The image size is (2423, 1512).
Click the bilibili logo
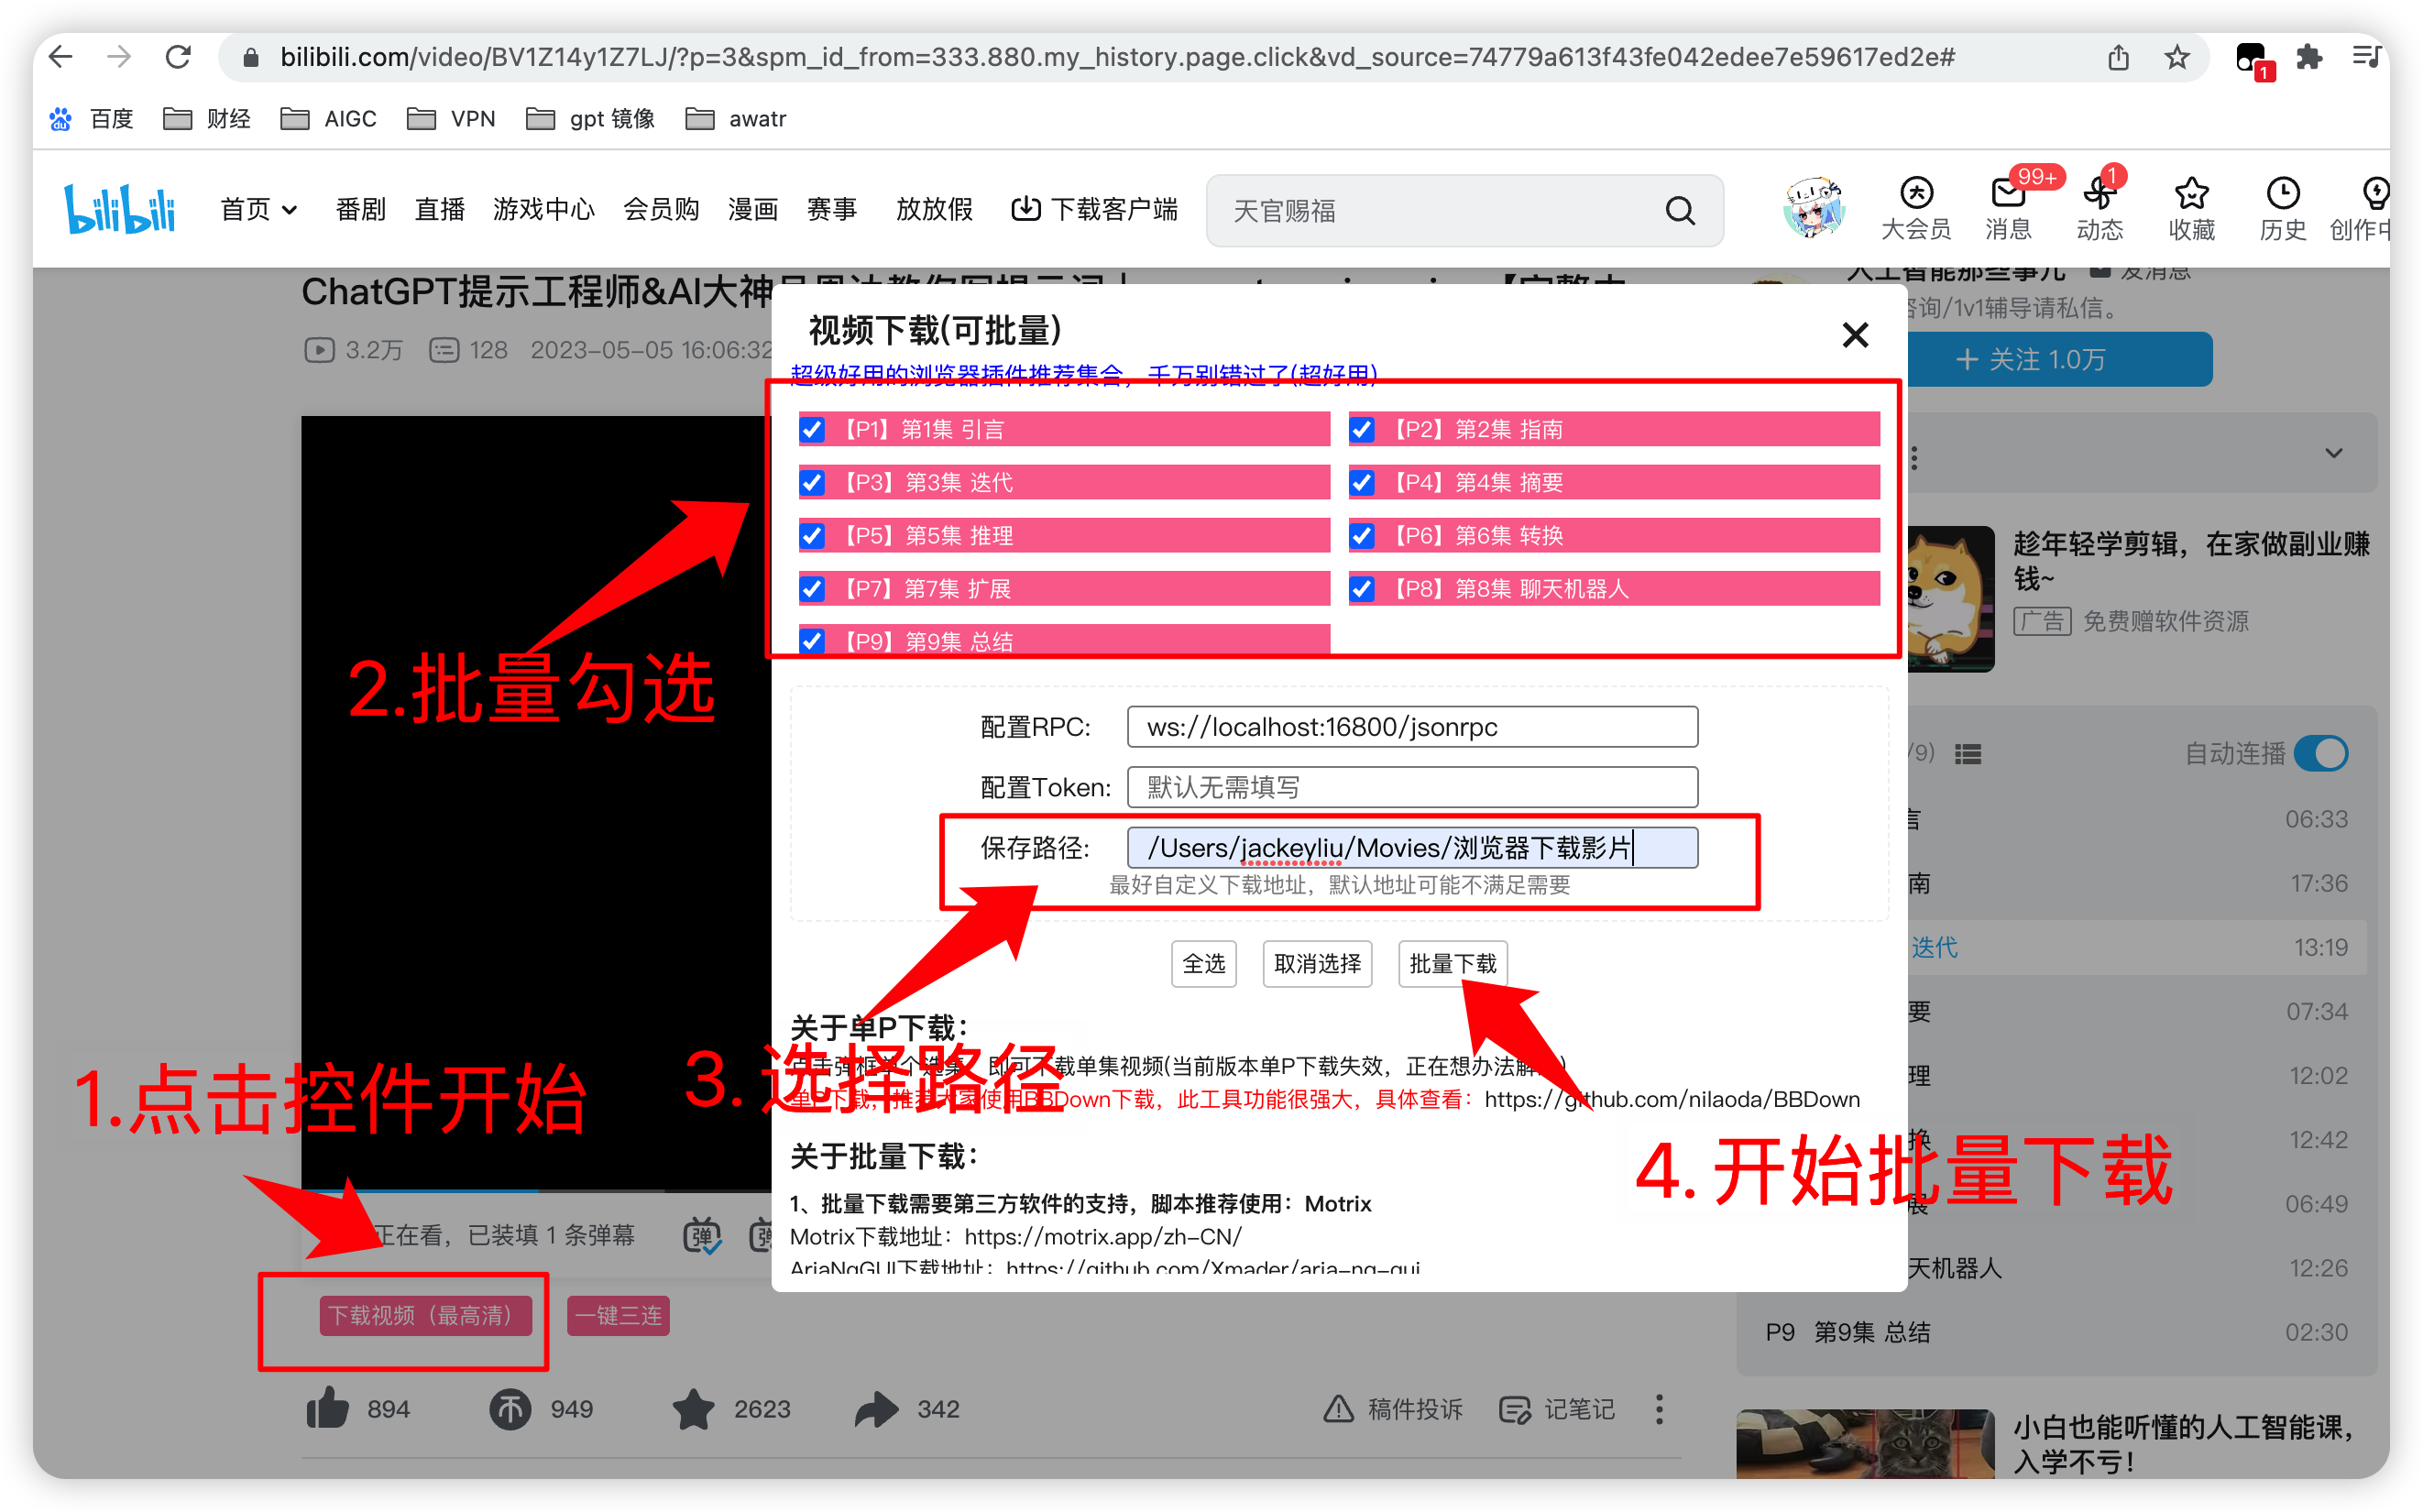click(x=120, y=209)
